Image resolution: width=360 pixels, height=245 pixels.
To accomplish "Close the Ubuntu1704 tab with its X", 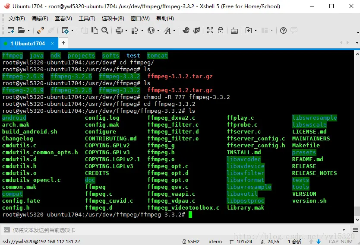I will 52,44.
